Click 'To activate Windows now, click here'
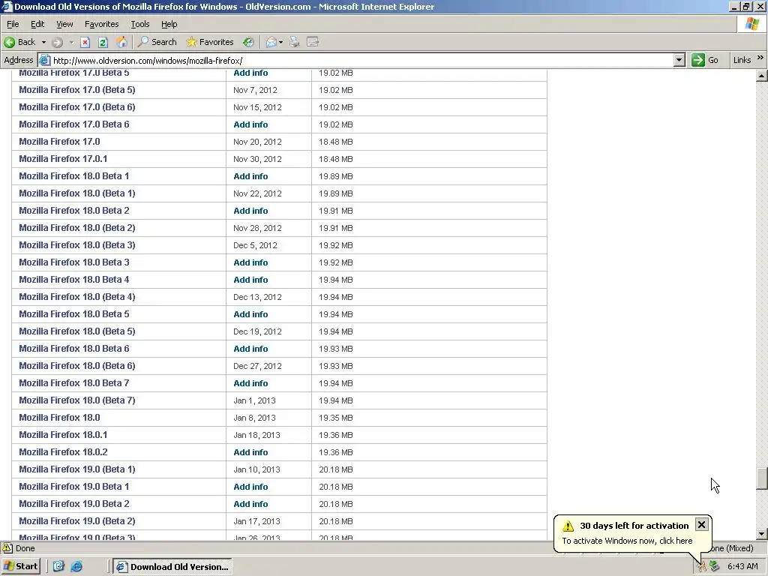Viewport: 768px width, 576px height. tap(627, 541)
